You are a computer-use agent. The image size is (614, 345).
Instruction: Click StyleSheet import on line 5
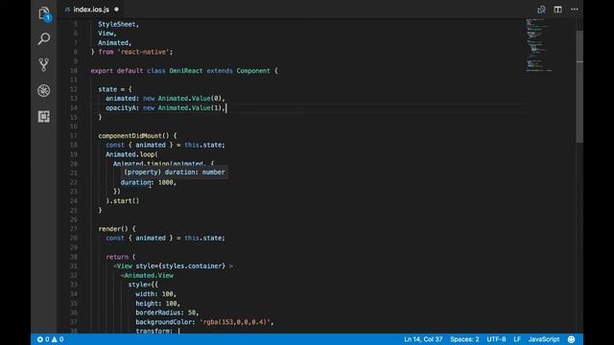(117, 24)
